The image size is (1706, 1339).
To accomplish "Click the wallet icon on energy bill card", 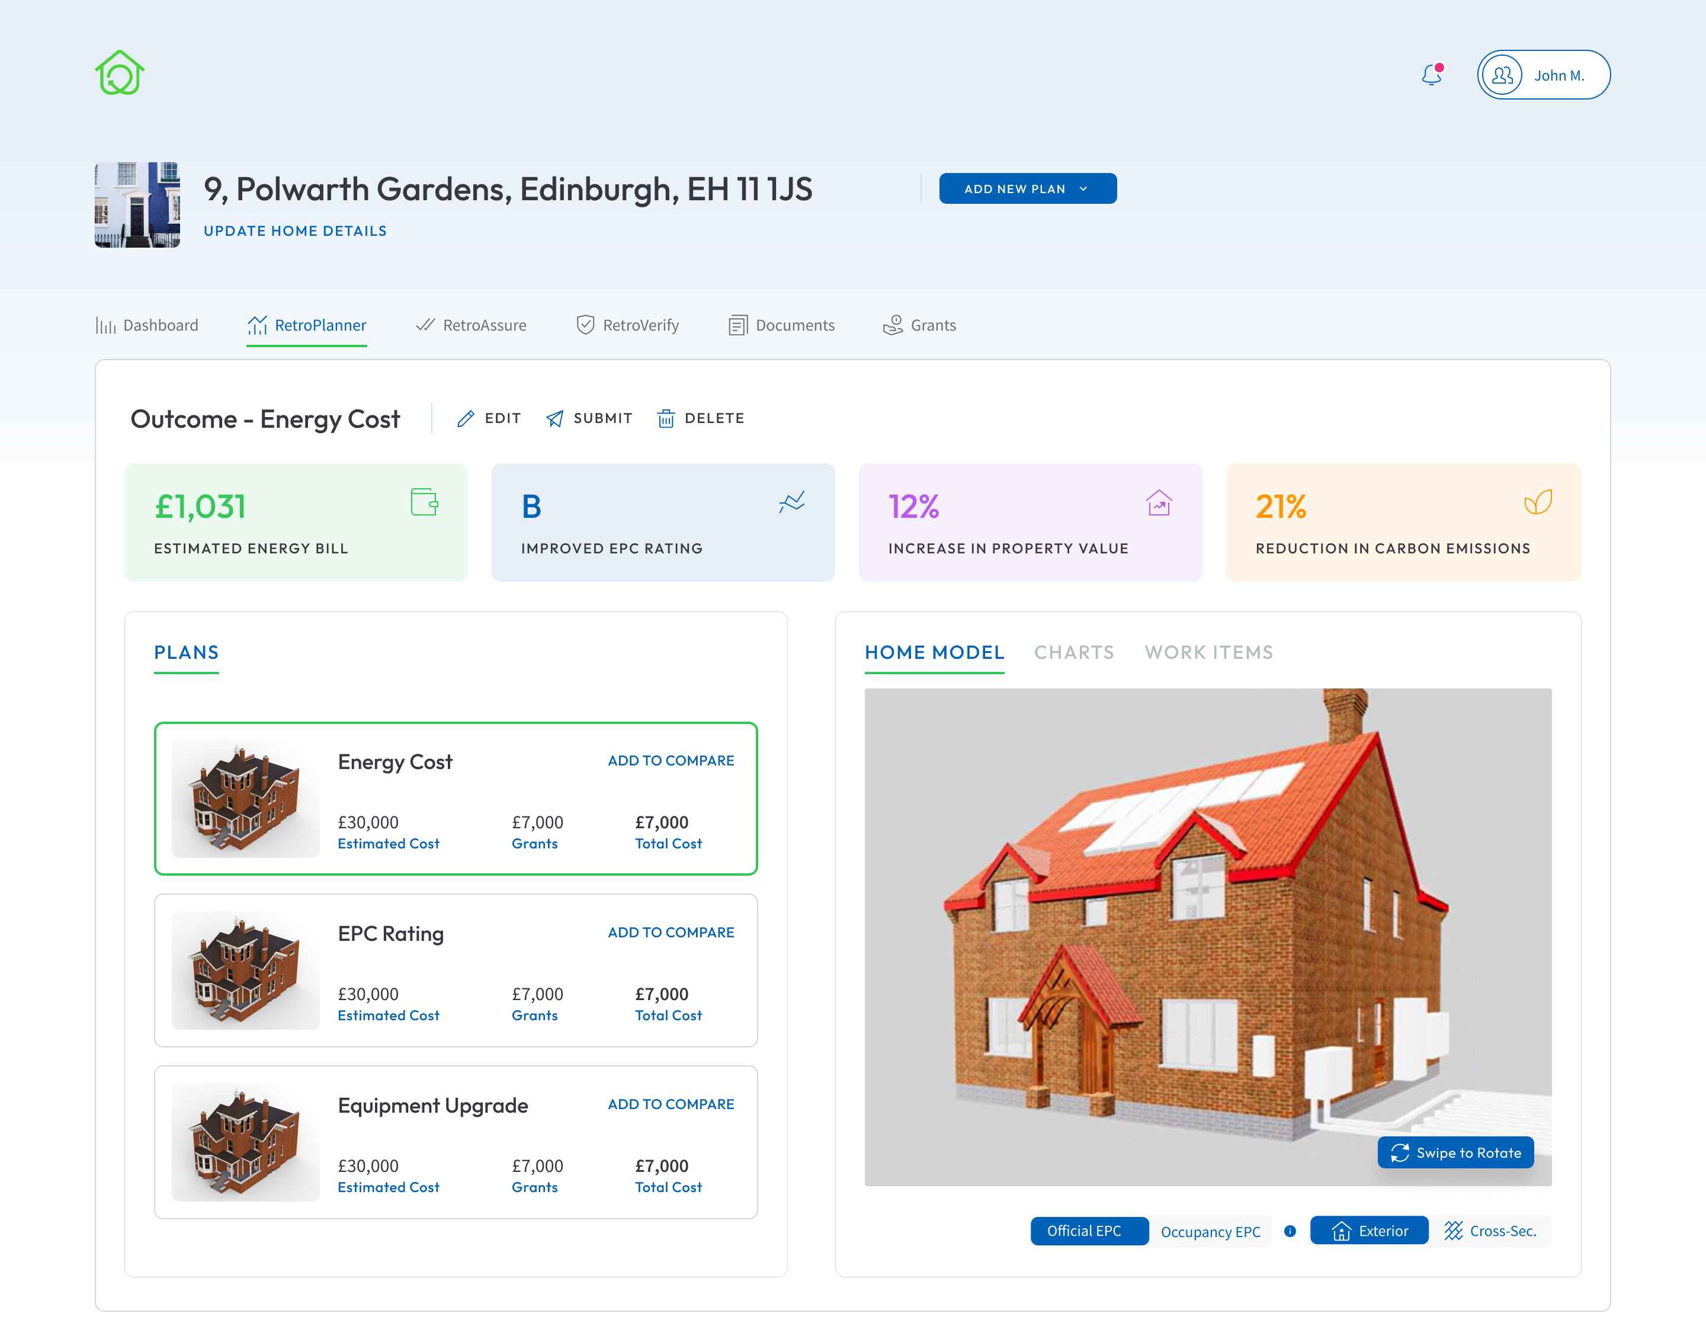I will pyautogui.click(x=425, y=502).
